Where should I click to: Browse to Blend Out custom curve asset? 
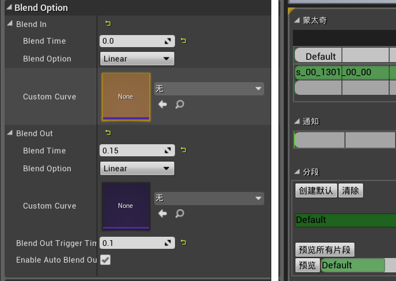coord(180,214)
